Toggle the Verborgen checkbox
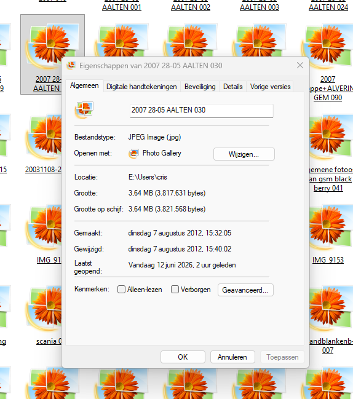This screenshot has height=399, width=353. 175,290
